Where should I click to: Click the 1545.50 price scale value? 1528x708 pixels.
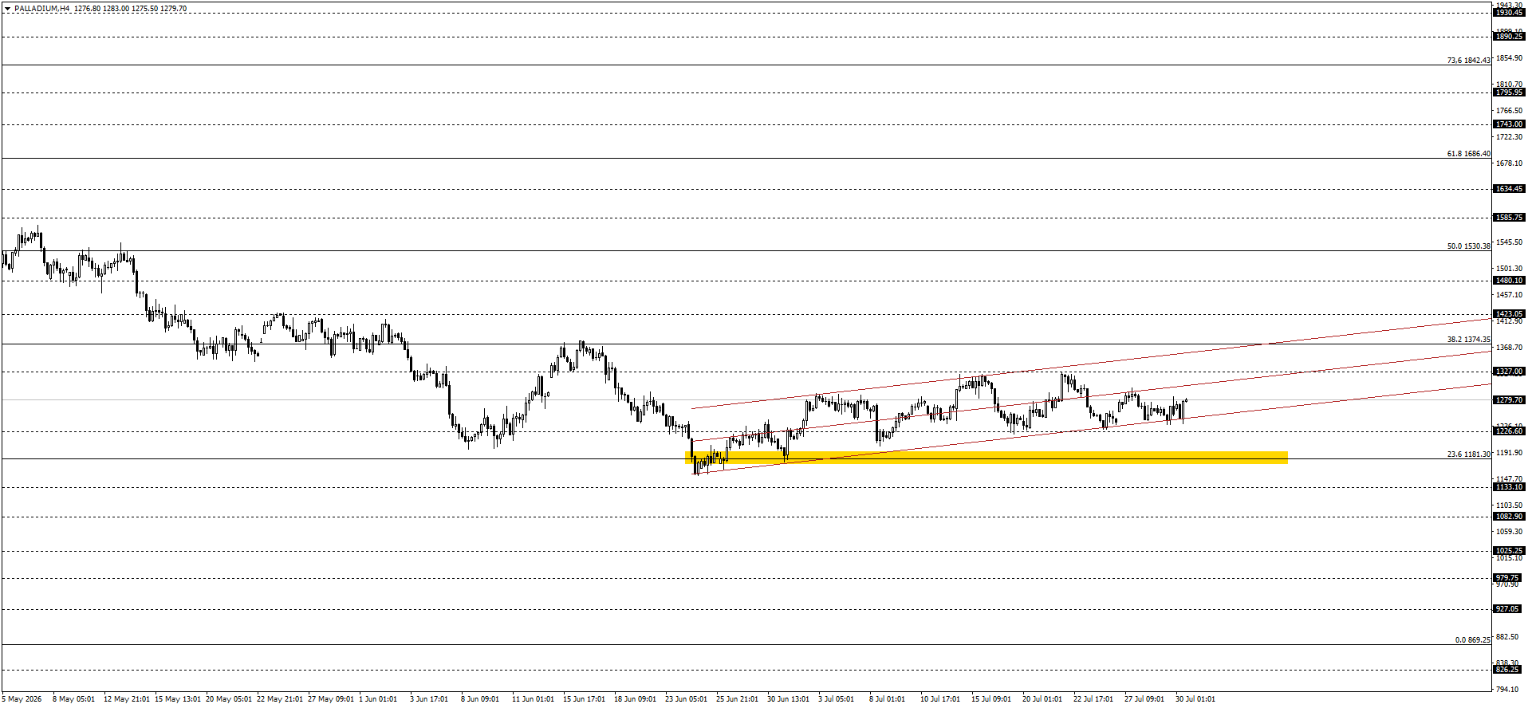1509,242
